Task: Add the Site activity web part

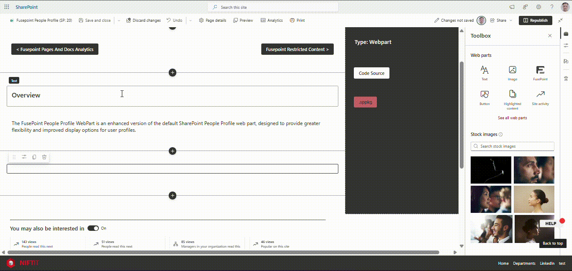Action: (x=540, y=97)
